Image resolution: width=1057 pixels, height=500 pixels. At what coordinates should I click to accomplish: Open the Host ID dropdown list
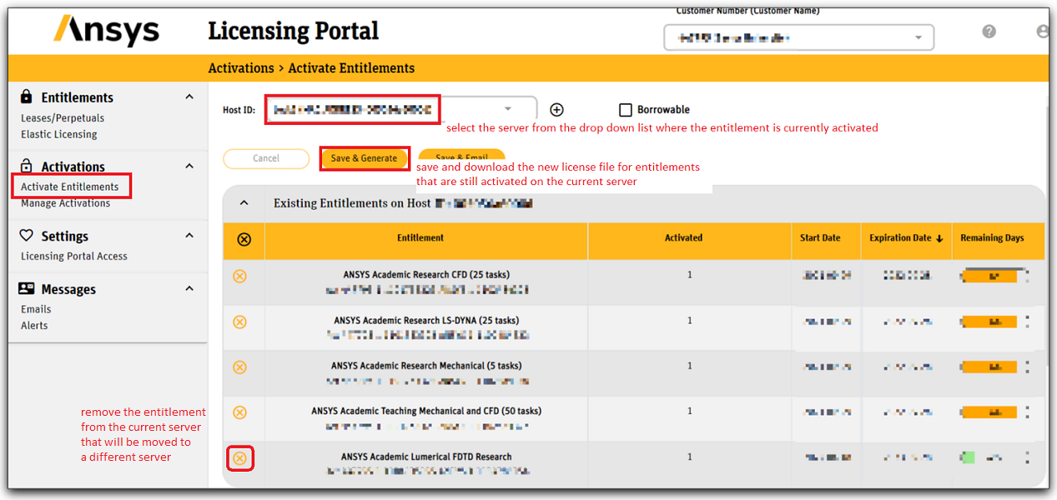pyautogui.click(x=507, y=109)
